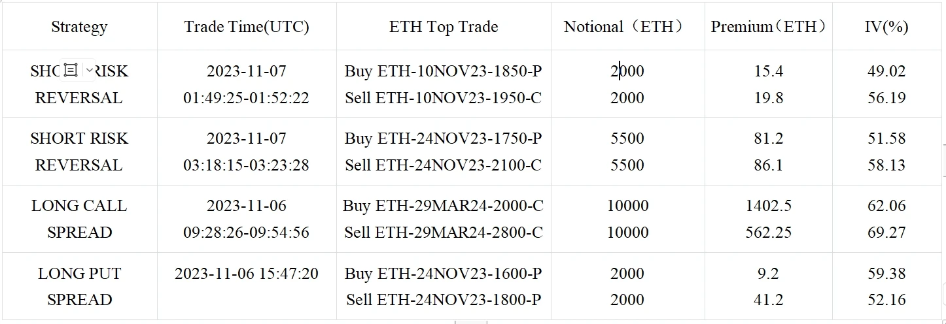The width and height of the screenshot is (946, 324).
Task: Click the Strategy column header
Action: coord(79,27)
